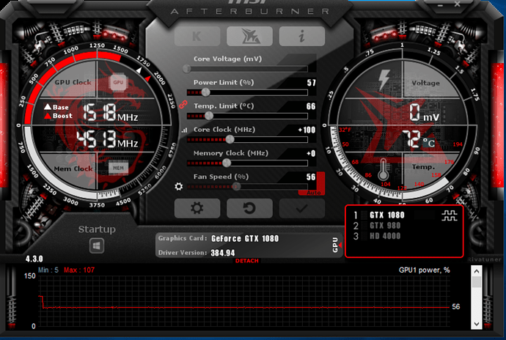Click the Fan Speed value 56
506x340 pixels.
click(x=311, y=177)
